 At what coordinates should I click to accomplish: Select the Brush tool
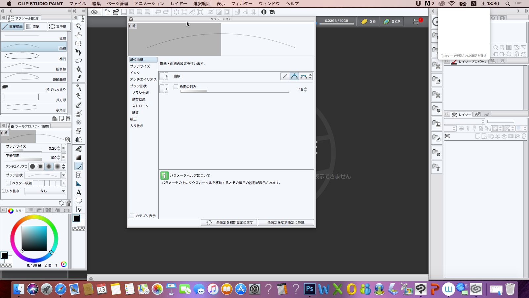pyautogui.click(x=79, y=105)
